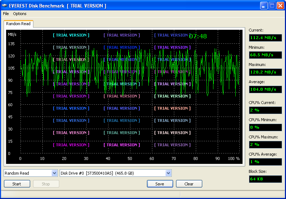
Task: Click the Maximum 128.2 MB/s value box
Action: 265,72
